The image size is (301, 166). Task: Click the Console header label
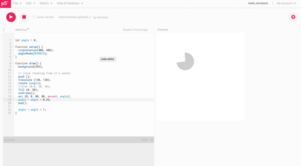click(9, 140)
